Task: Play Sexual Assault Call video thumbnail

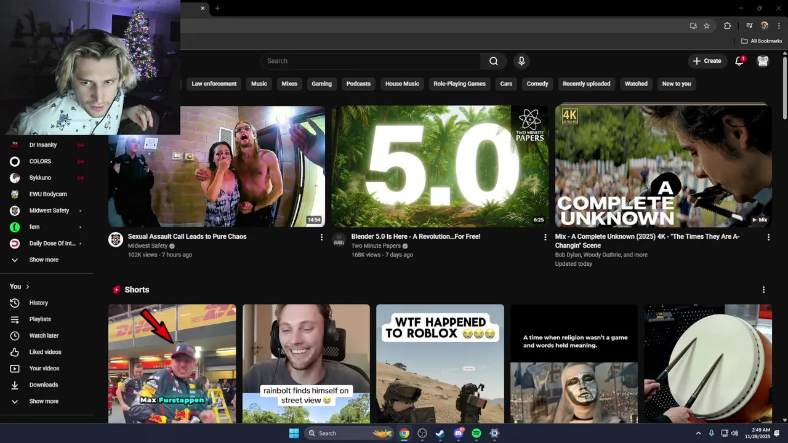Action: pos(217,166)
